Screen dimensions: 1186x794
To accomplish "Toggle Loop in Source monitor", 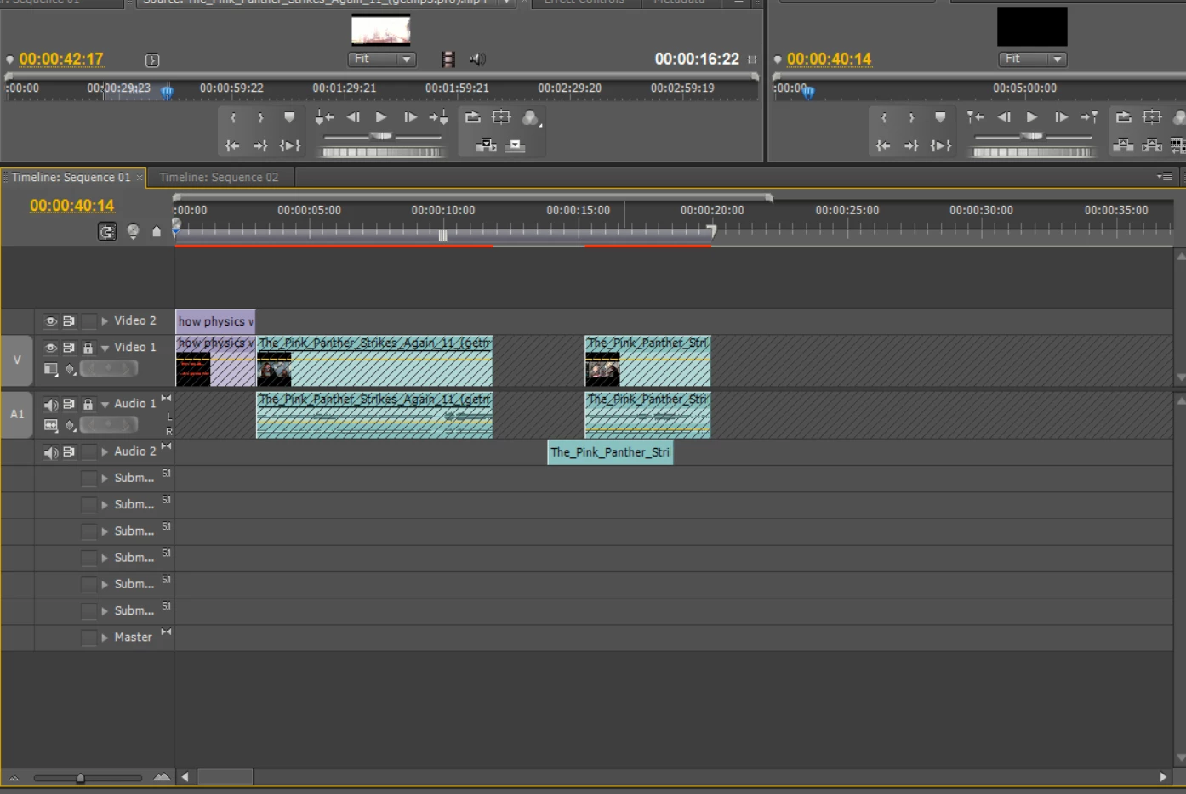I will coord(472,117).
